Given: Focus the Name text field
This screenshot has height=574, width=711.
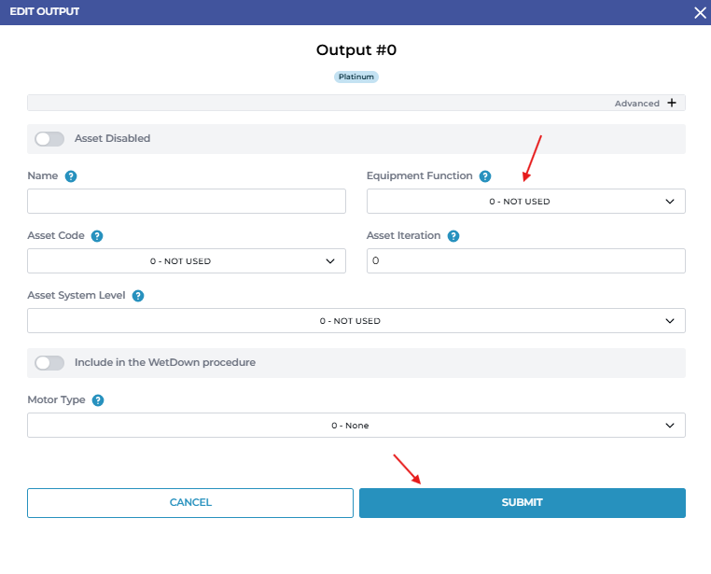Looking at the screenshot, I should (187, 202).
